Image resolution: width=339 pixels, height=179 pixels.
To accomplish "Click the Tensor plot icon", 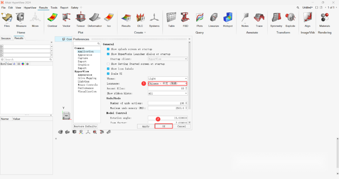I will point(80,19).
